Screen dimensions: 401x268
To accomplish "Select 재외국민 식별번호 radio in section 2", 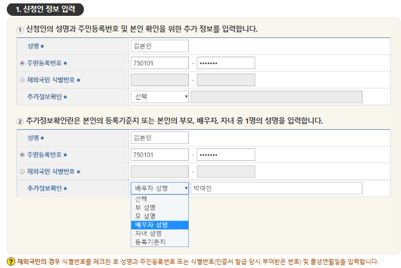I will click(x=22, y=172).
